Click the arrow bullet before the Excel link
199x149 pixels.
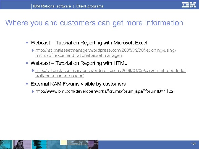pos(33,50)
